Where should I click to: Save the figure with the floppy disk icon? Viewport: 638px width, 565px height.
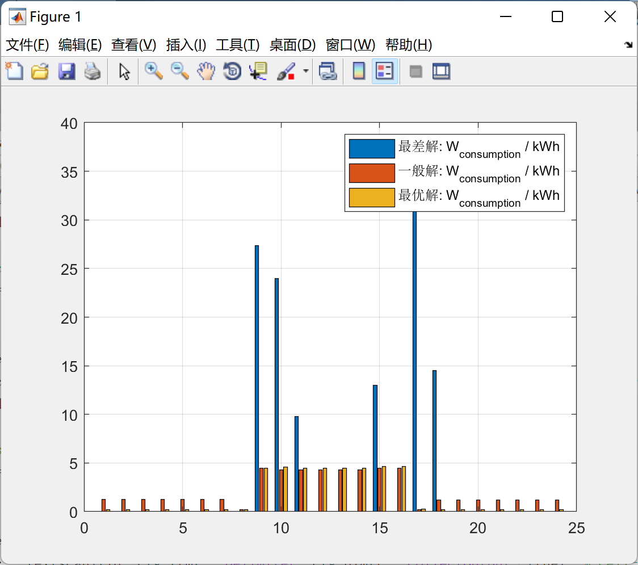66,72
